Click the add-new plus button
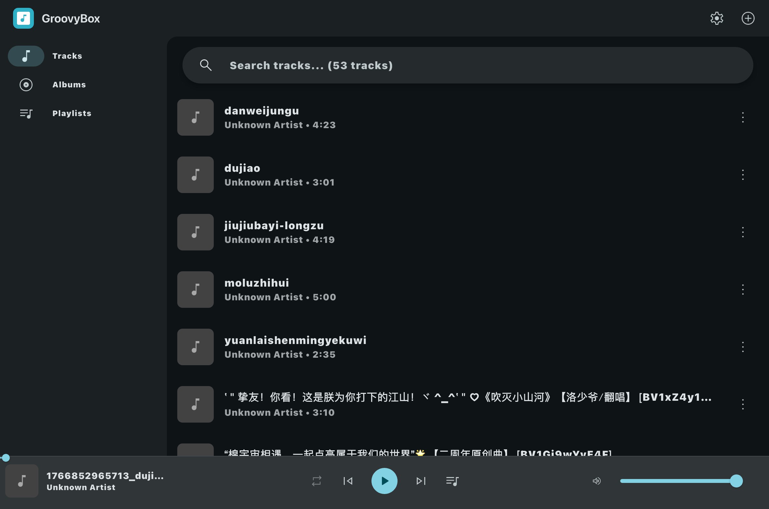Screen dimensions: 769x509 click(748, 18)
